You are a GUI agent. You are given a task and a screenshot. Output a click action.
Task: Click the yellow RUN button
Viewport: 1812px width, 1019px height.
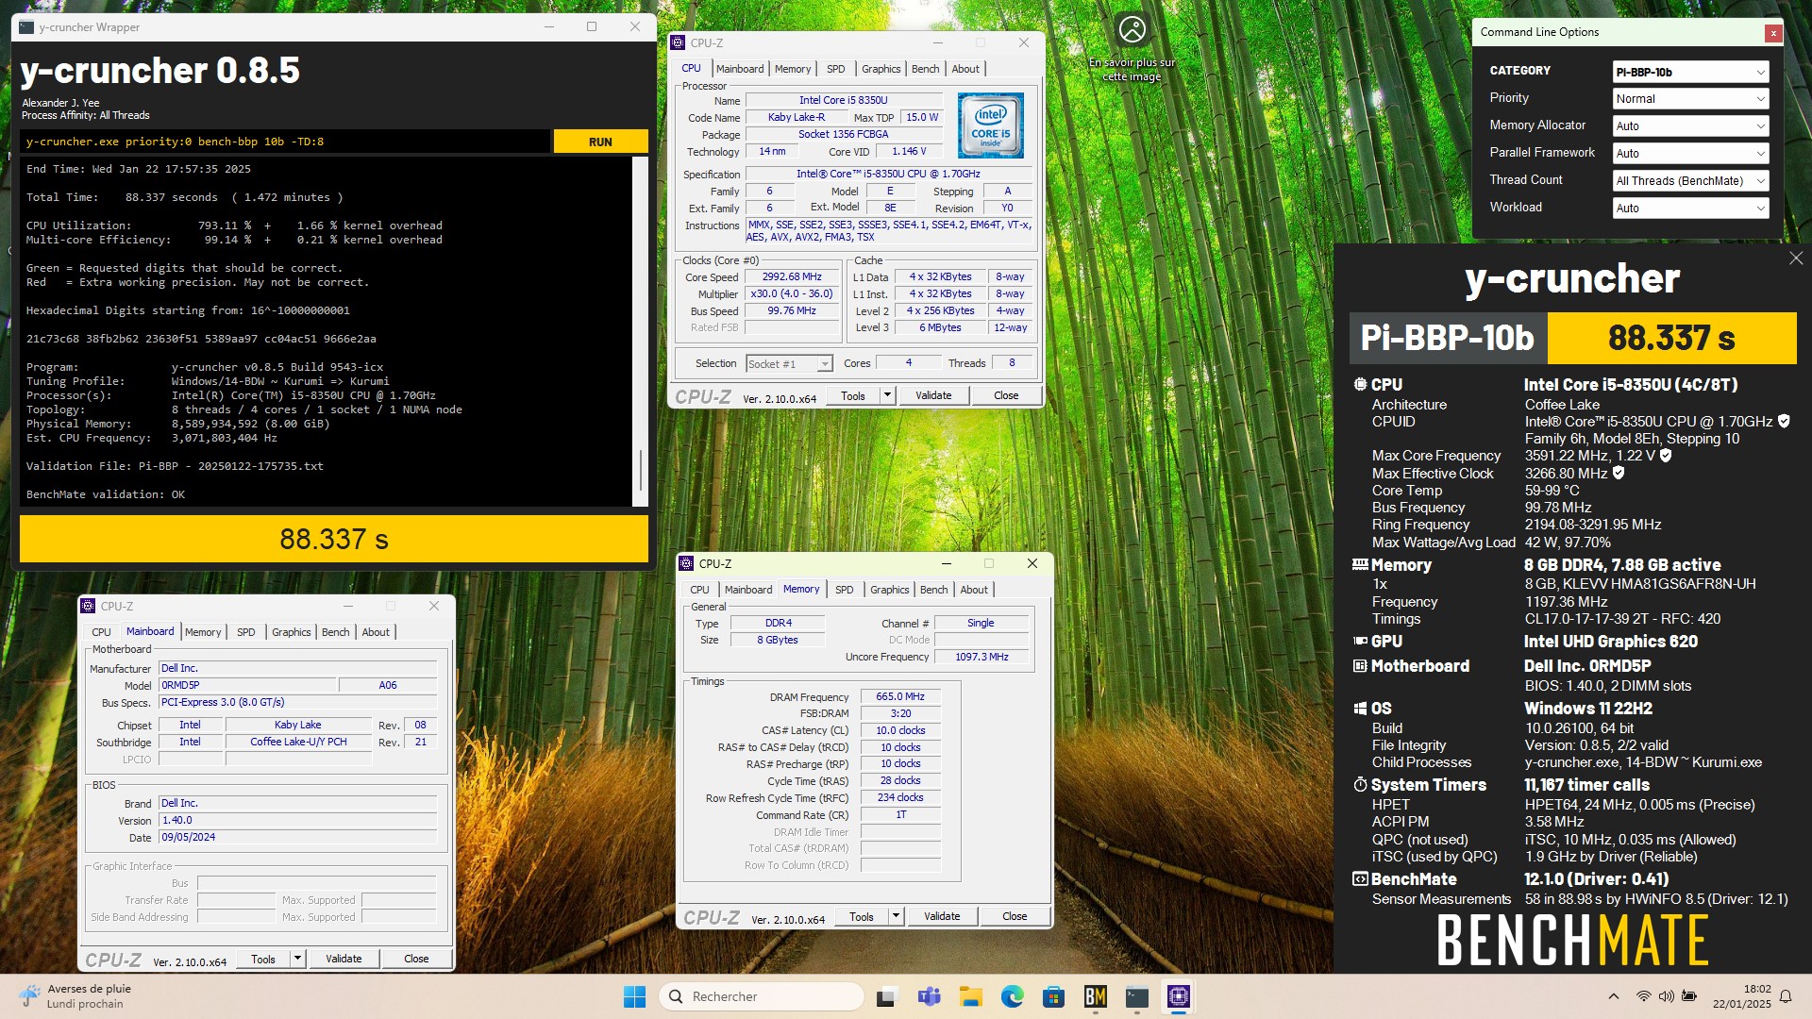click(x=600, y=142)
